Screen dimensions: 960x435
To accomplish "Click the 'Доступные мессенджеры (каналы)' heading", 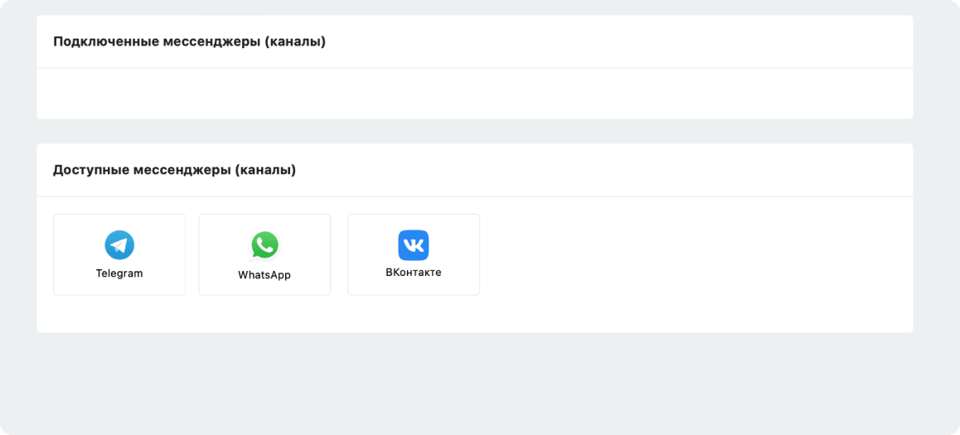I will coord(174,170).
